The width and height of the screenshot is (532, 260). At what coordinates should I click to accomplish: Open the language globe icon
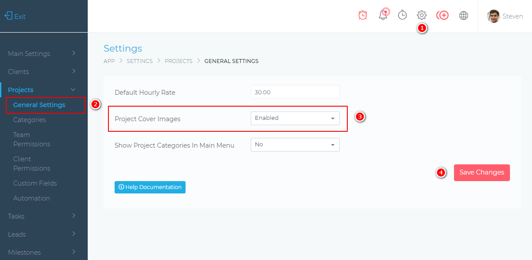[463, 15]
